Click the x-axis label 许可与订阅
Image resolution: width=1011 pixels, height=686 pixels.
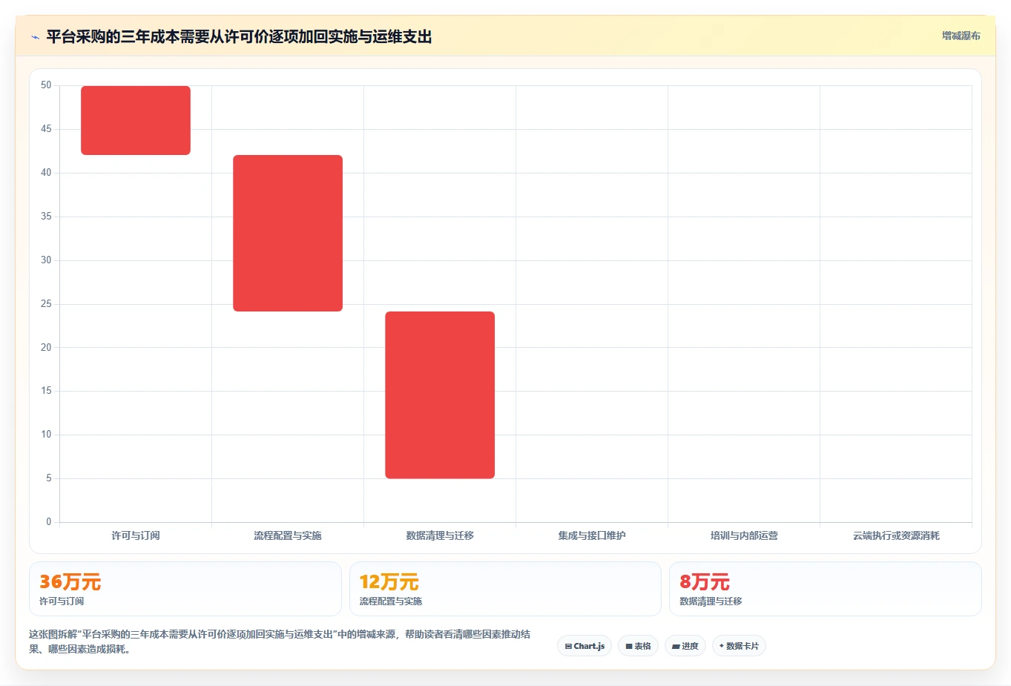(136, 535)
